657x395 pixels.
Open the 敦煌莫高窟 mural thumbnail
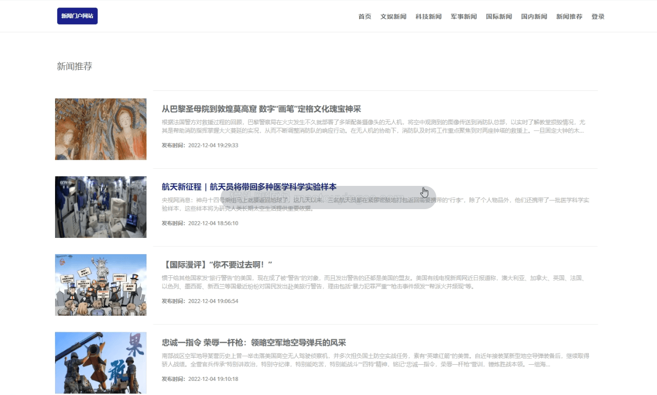click(100, 129)
